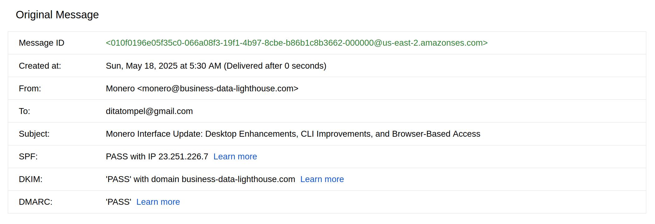The width and height of the screenshot is (655, 224).
Task: Click the From: label
Action: click(30, 89)
